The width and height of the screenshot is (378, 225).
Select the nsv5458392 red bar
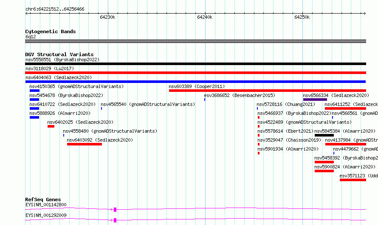point(324,162)
